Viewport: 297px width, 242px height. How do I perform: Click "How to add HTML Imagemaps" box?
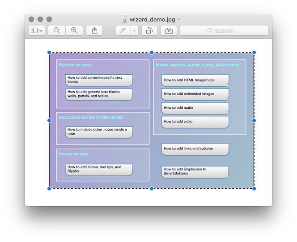click(195, 81)
